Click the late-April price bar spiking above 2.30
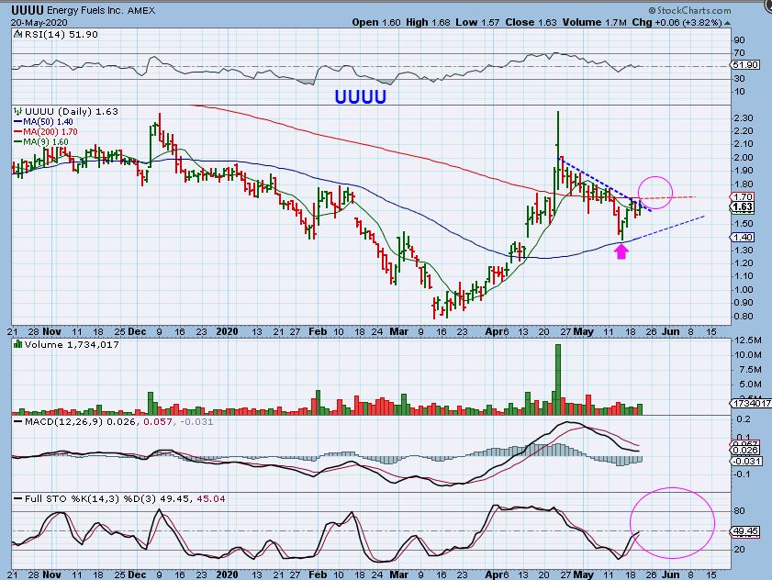 click(x=558, y=151)
